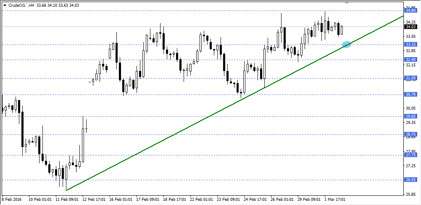This screenshot has height=205, width=421.
Task: Click the 24 Feb 17:01 time label
Action: (x=255, y=200)
